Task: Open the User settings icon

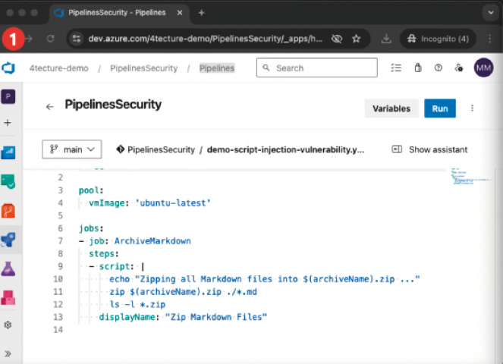Action: pos(459,67)
